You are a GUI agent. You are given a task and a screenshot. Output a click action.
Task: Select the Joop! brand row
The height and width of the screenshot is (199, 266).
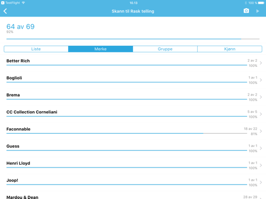click(x=133, y=182)
